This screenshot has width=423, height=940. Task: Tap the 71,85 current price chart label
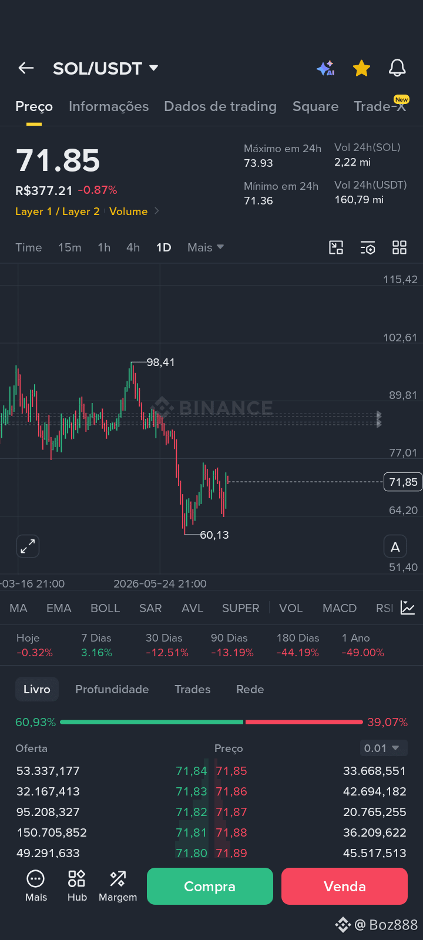pos(403,482)
